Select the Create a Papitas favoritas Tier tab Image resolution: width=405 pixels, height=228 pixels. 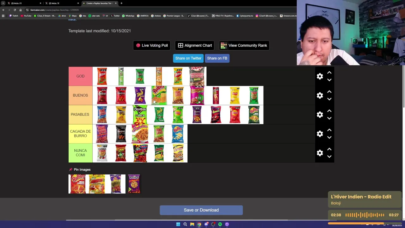[99, 3]
